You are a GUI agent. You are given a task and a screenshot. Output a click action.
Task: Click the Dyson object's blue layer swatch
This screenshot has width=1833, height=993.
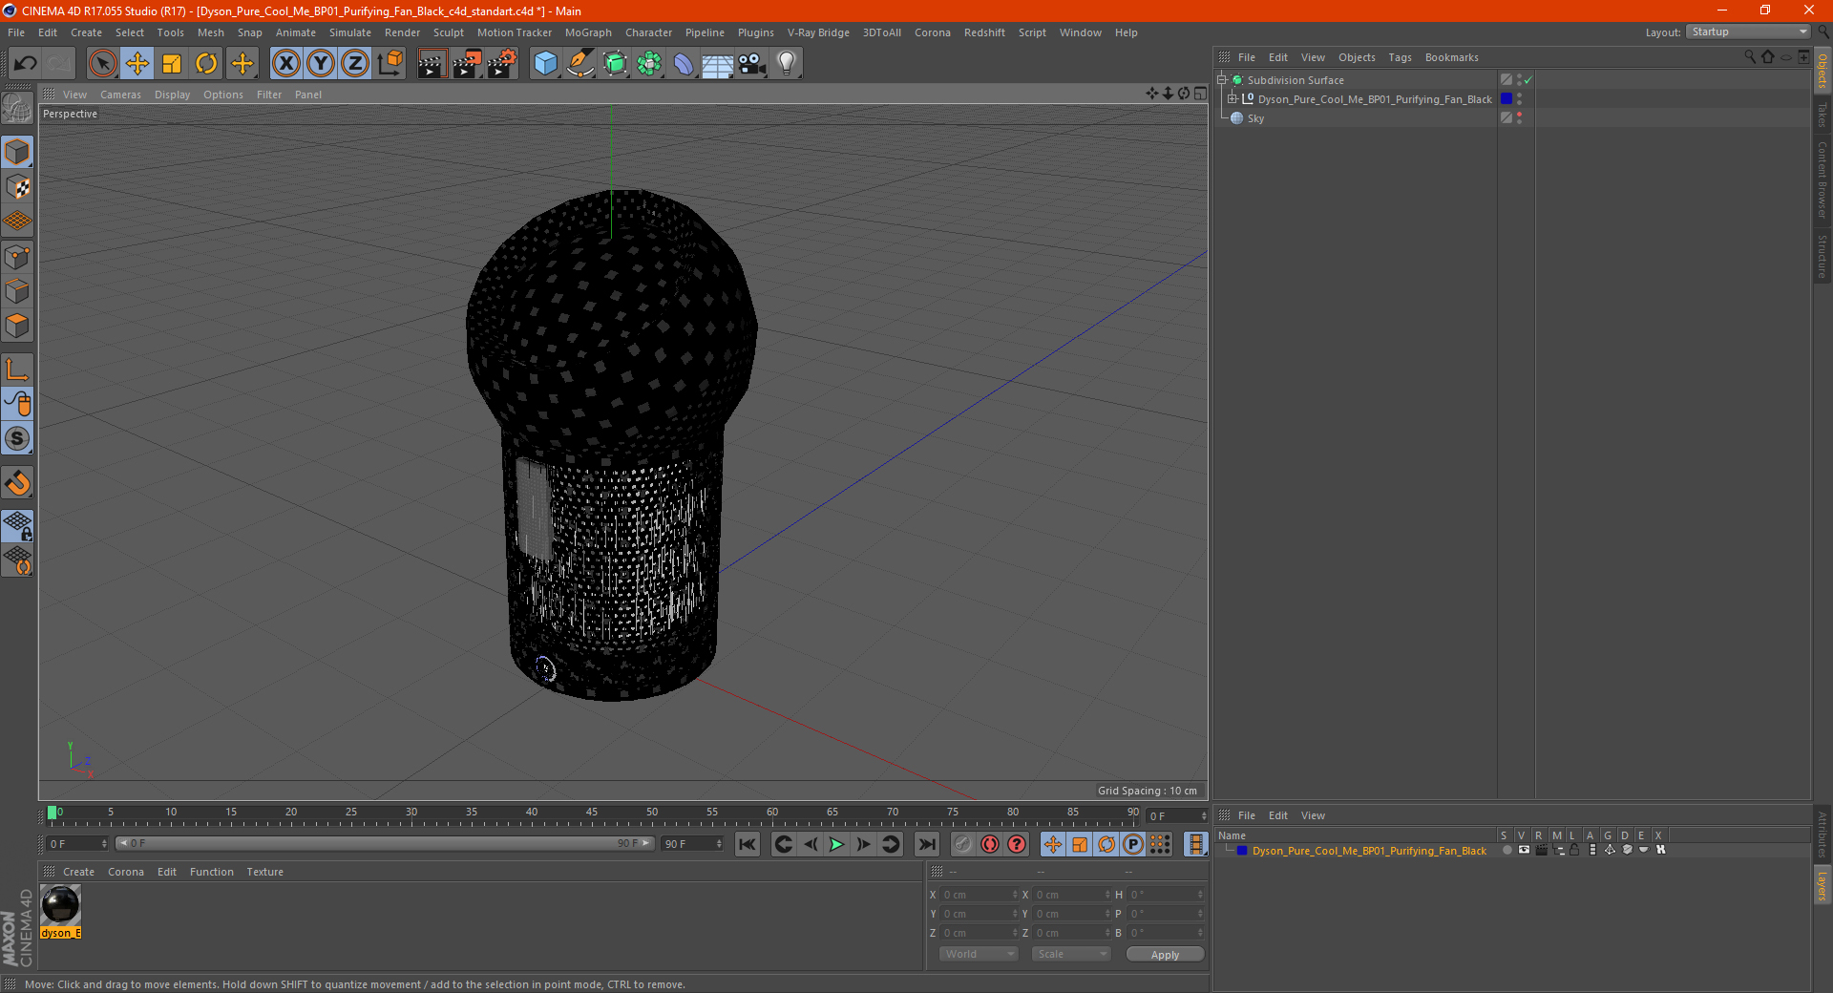1506,99
